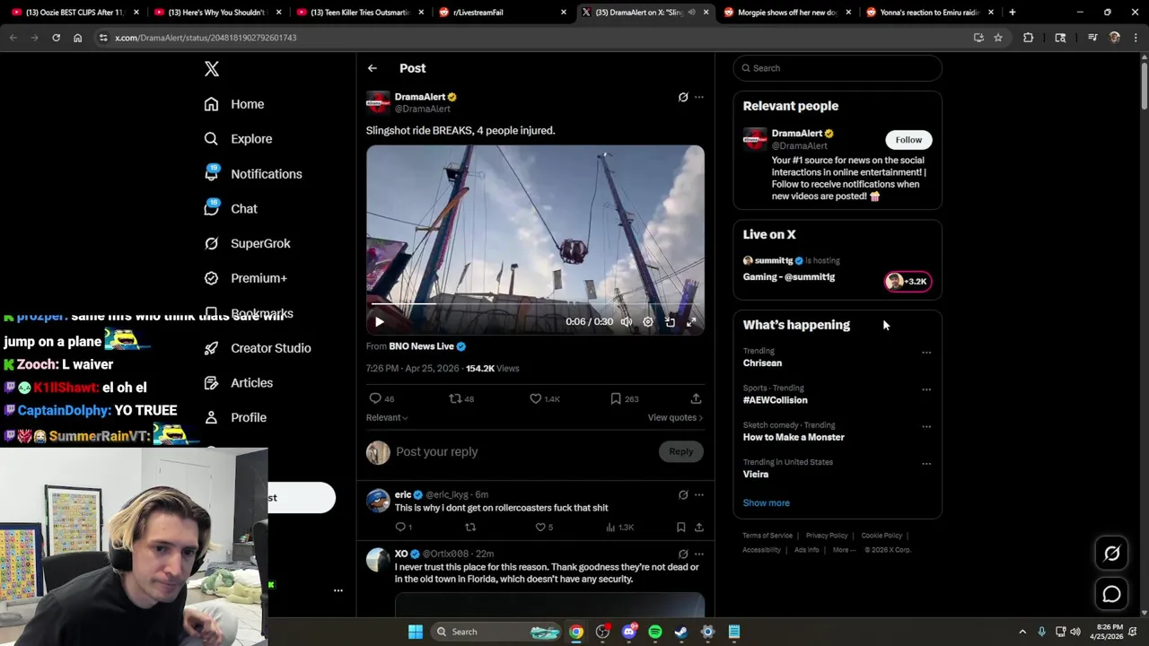Open the Grok floating button
Viewport: 1149px width, 646px height.
(x=1111, y=554)
